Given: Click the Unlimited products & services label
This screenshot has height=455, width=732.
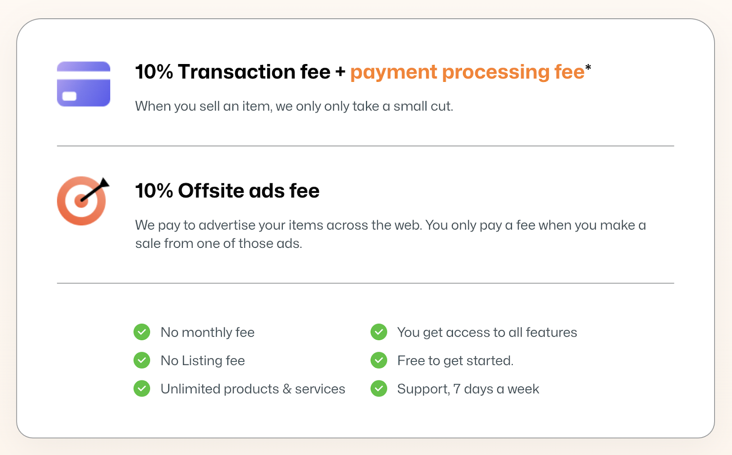Looking at the screenshot, I should [x=253, y=389].
